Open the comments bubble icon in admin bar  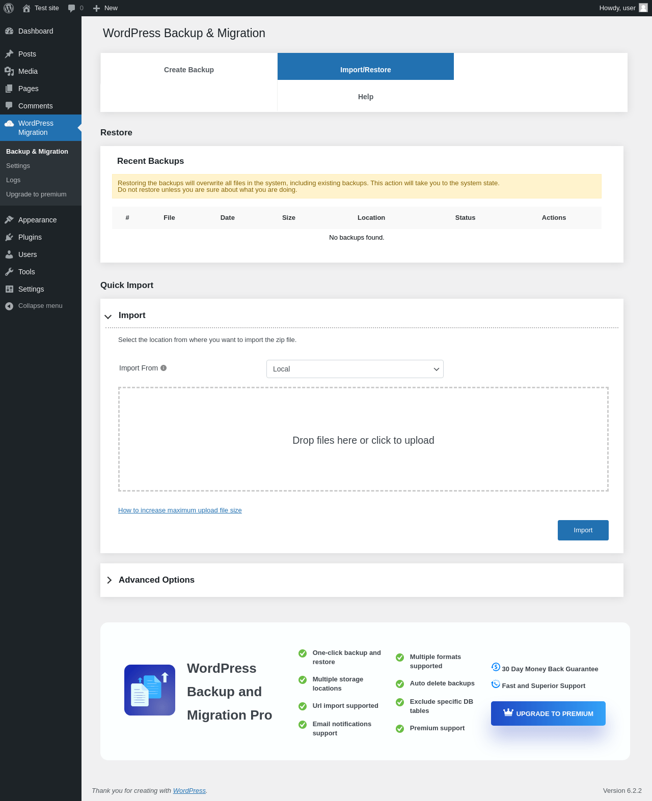coord(71,8)
